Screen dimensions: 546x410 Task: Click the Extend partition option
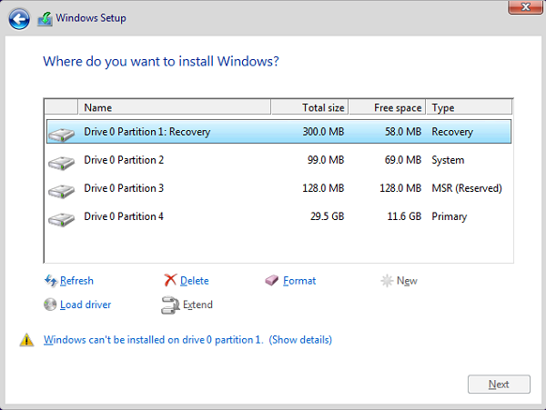click(197, 305)
